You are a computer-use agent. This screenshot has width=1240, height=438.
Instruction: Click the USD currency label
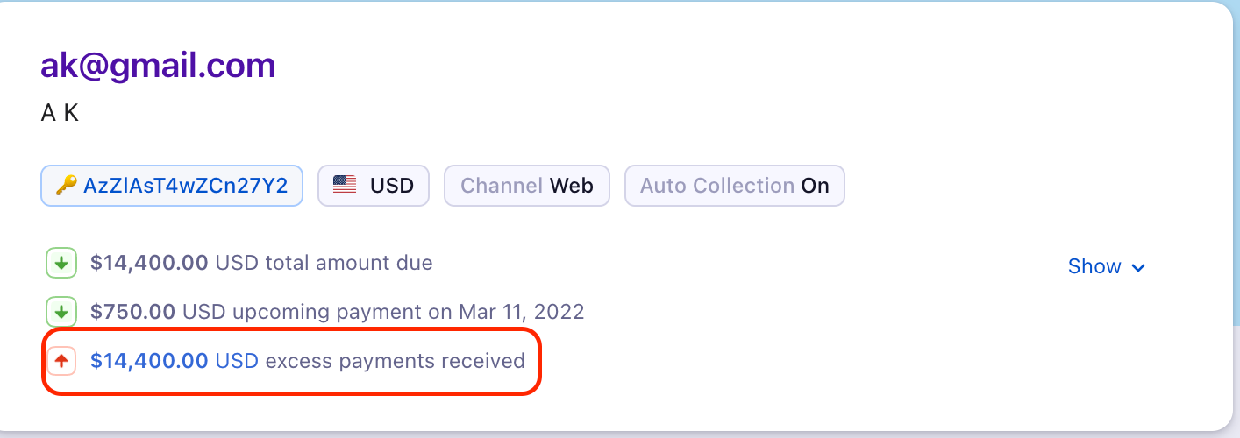pyautogui.click(x=391, y=186)
